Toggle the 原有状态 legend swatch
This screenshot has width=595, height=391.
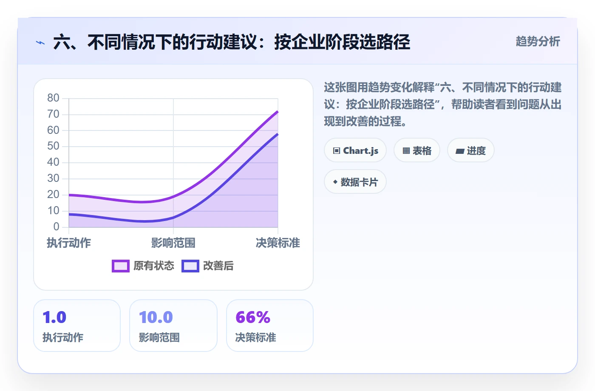tap(121, 266)
